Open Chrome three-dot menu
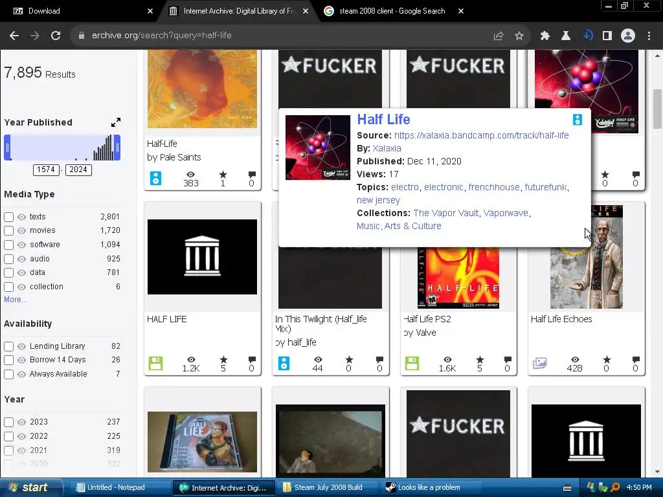This screenshot has height=497, width=663. pos(649,36)
